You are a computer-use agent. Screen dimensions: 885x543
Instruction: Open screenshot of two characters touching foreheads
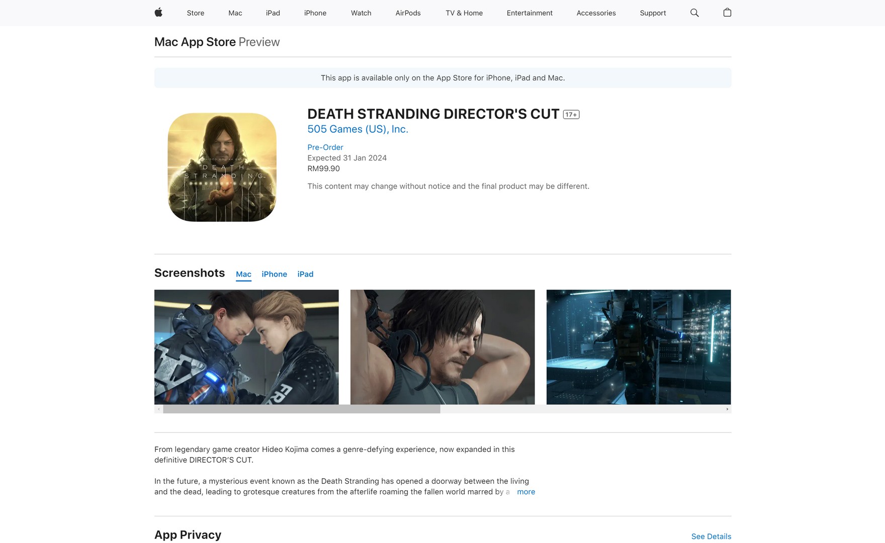point(246,347)
